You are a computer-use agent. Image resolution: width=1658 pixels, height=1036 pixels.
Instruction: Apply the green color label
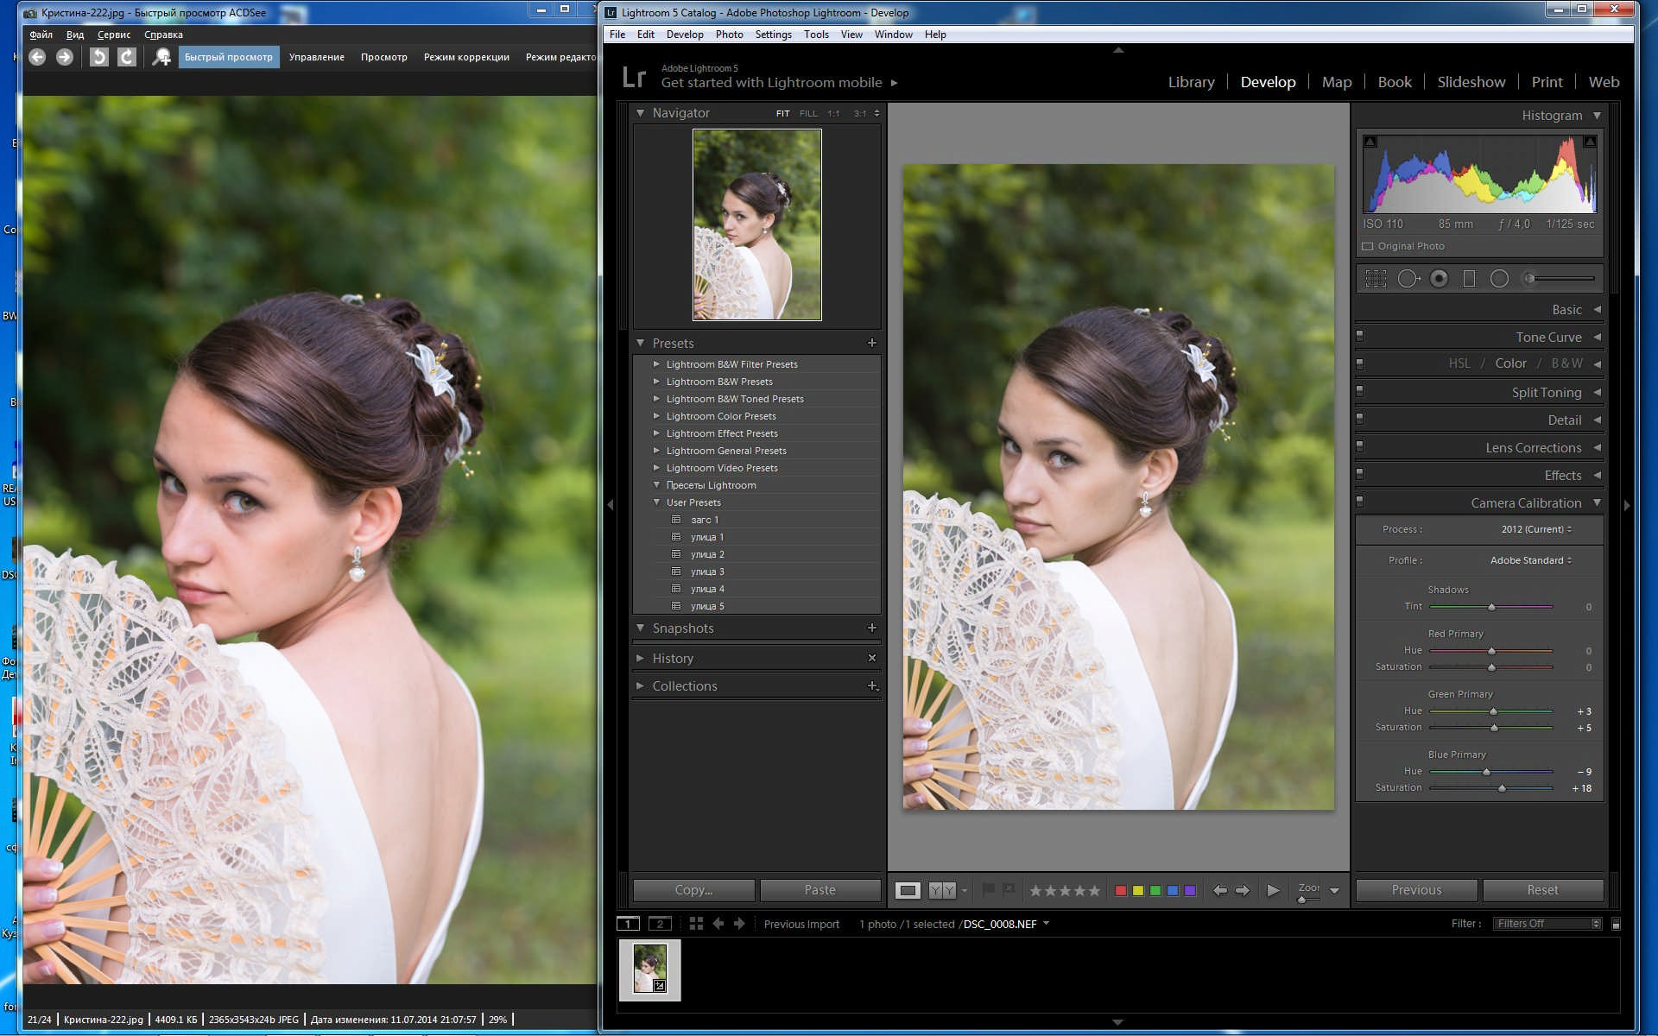tap(1155, 890)
